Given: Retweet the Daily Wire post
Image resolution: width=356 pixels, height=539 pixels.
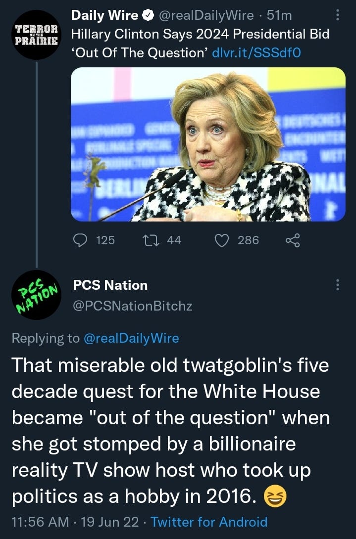Looking at the screenshot, I should point(151,240).
